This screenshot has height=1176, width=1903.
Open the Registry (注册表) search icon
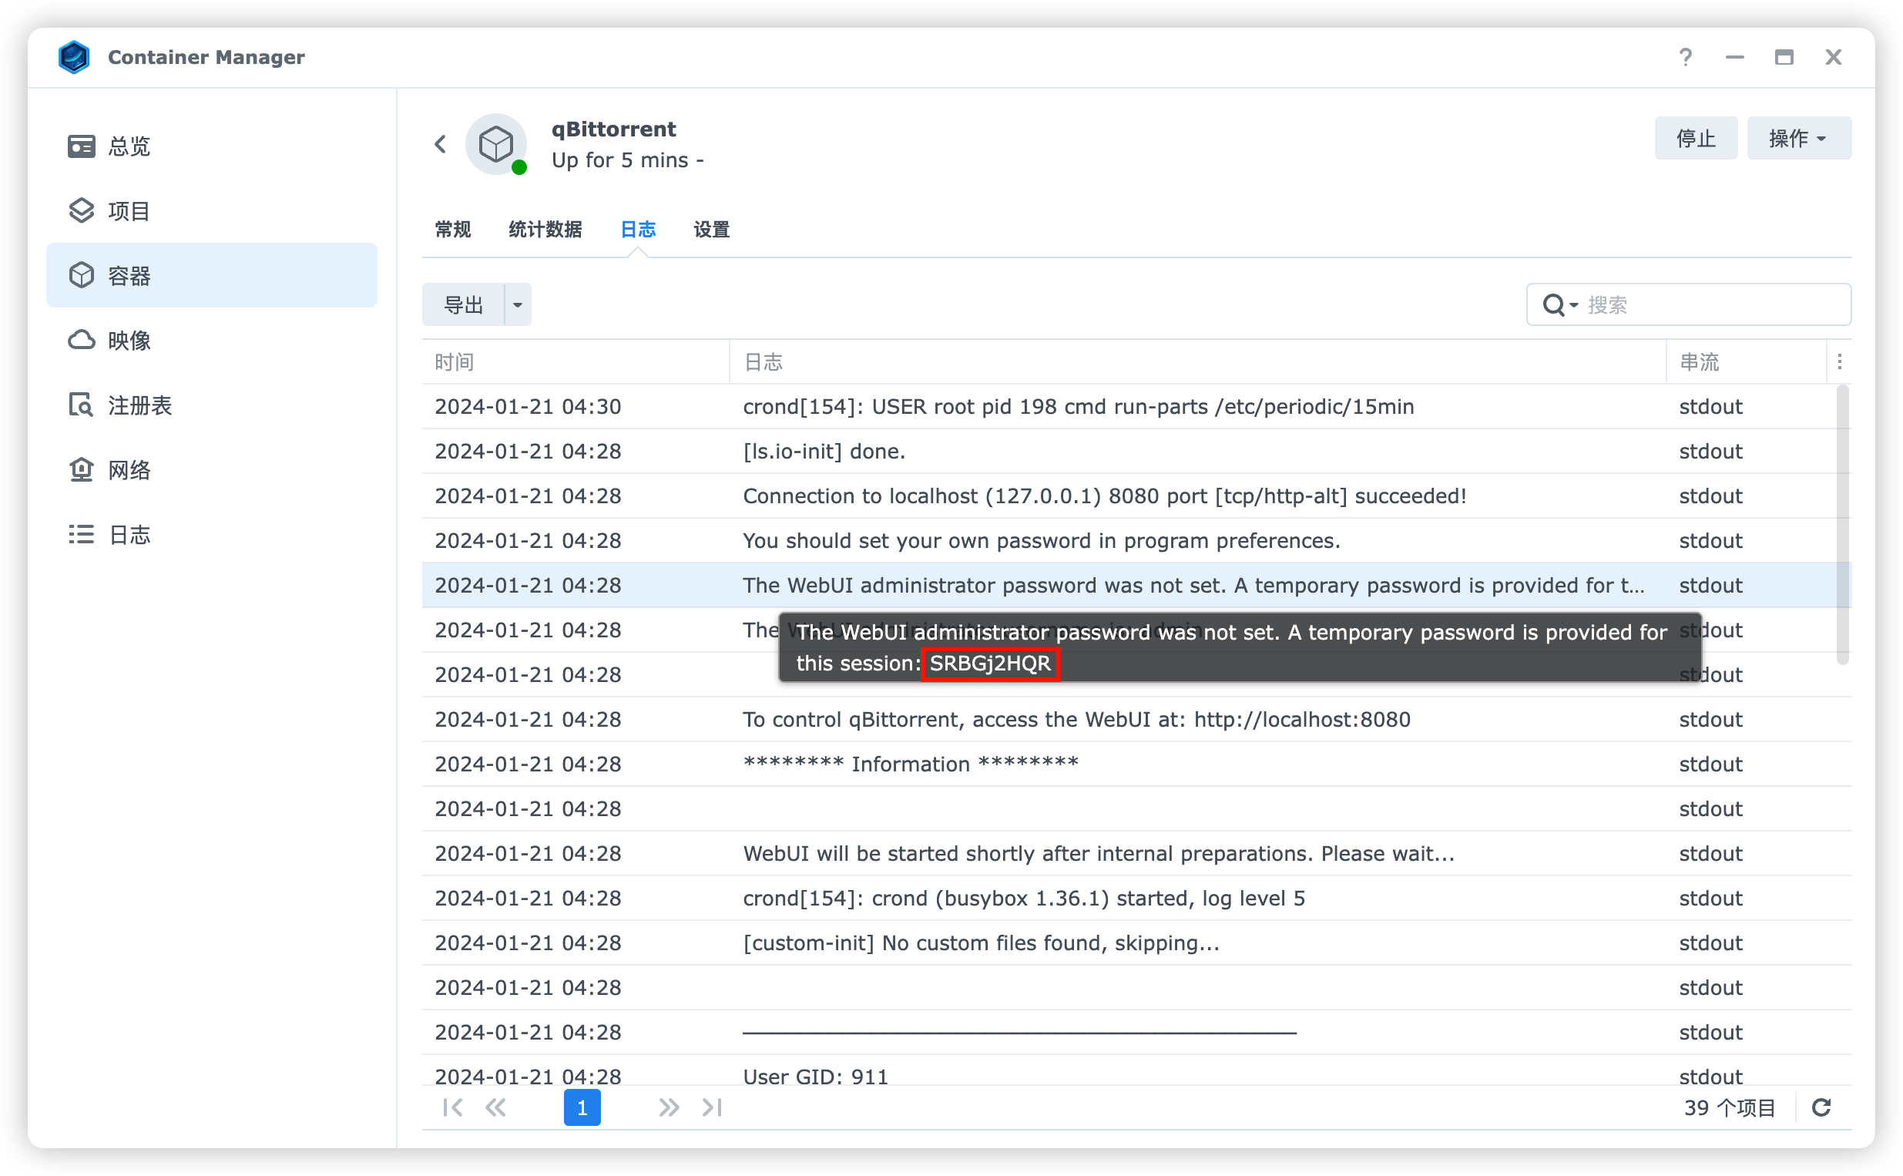point(81,405)
